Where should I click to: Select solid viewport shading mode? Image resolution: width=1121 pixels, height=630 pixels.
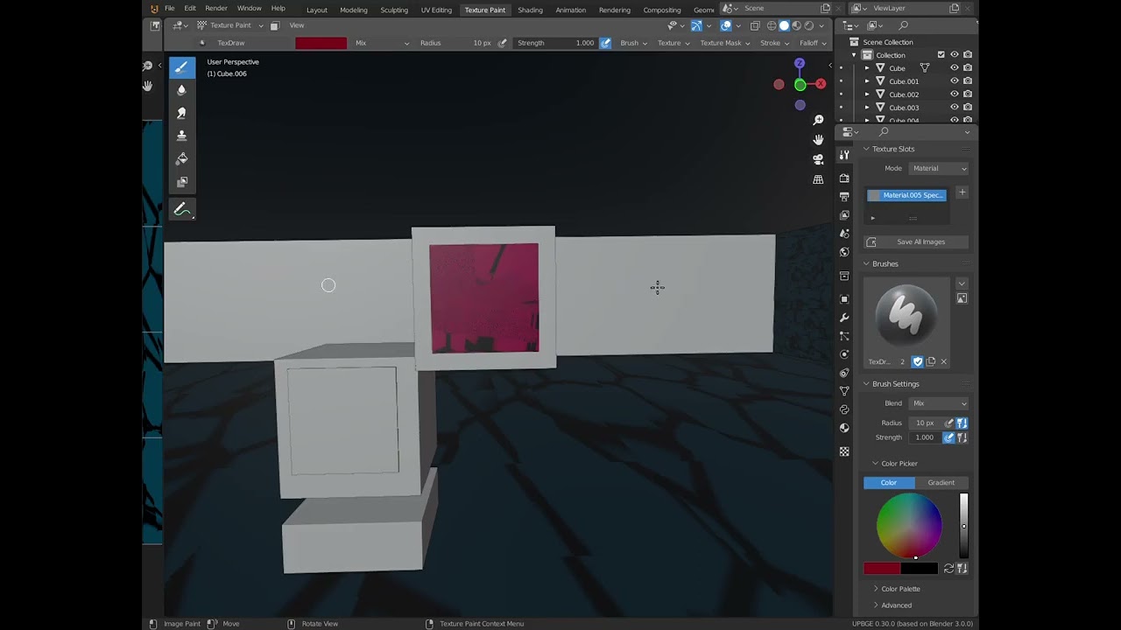point(784,25)
